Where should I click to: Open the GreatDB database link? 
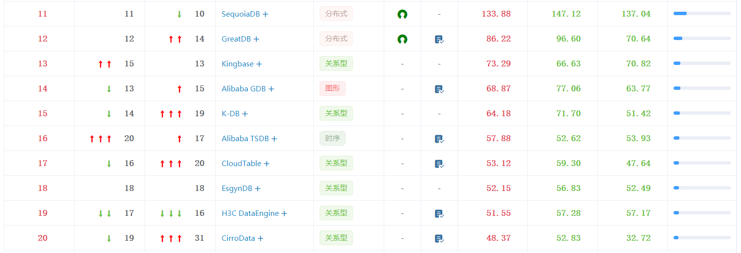tap(236, 39)
